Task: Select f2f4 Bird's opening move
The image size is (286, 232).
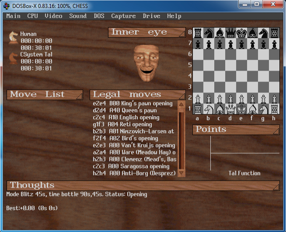Action: (126, 138)
